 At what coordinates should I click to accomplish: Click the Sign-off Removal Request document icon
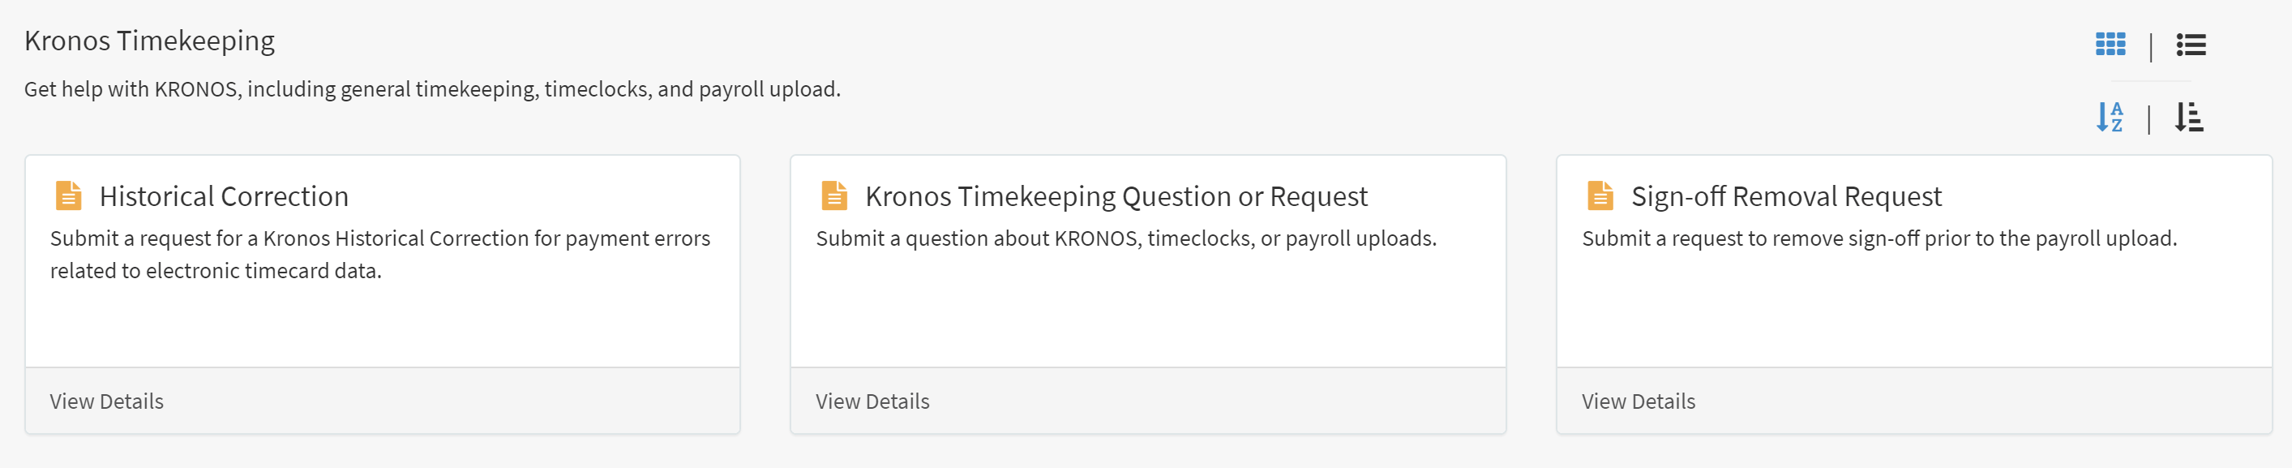[1600, 195]
